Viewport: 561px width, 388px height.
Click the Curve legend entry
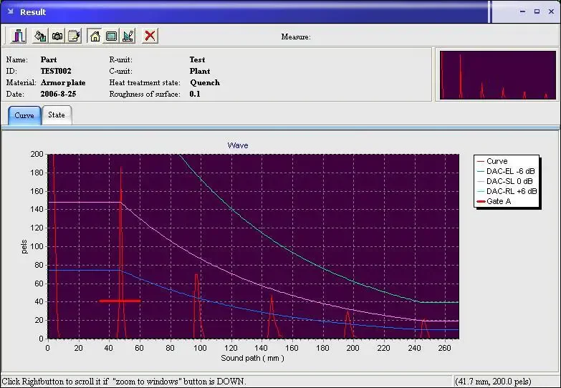pyautogui.click(x=492, y=161)
